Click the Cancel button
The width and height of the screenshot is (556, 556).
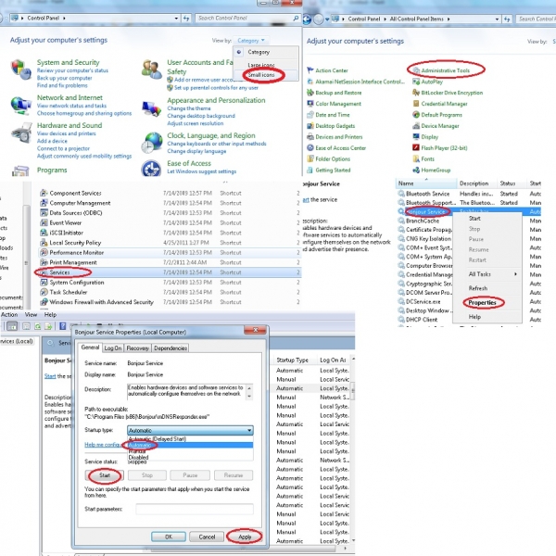207,537
